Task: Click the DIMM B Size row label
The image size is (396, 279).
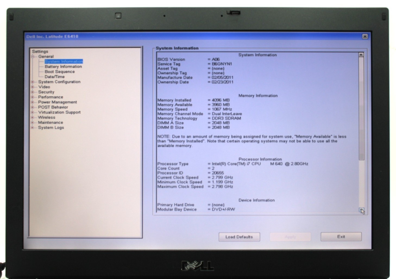Action: 171,127
